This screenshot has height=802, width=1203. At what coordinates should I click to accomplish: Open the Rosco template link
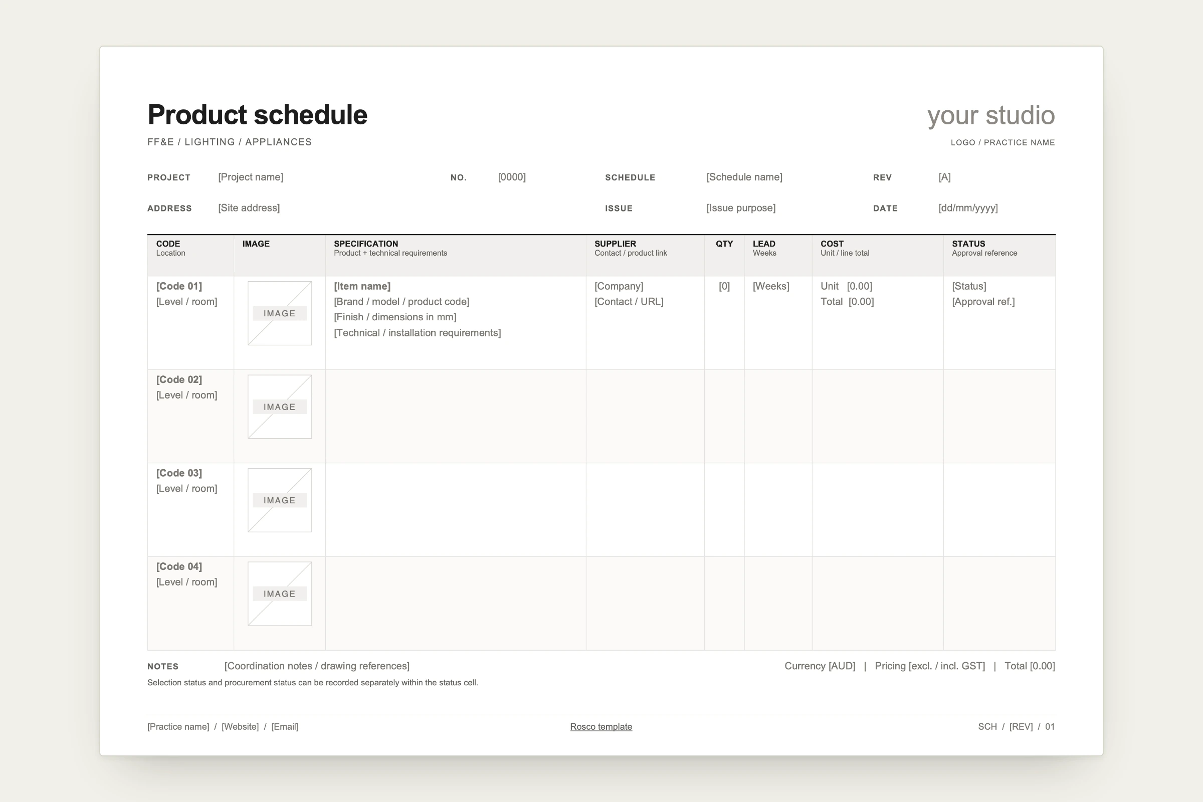601,726
